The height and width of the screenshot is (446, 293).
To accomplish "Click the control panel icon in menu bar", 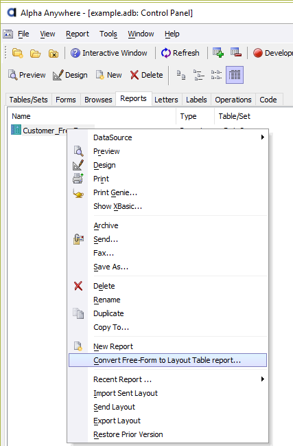I will click(x=8, y=34).
